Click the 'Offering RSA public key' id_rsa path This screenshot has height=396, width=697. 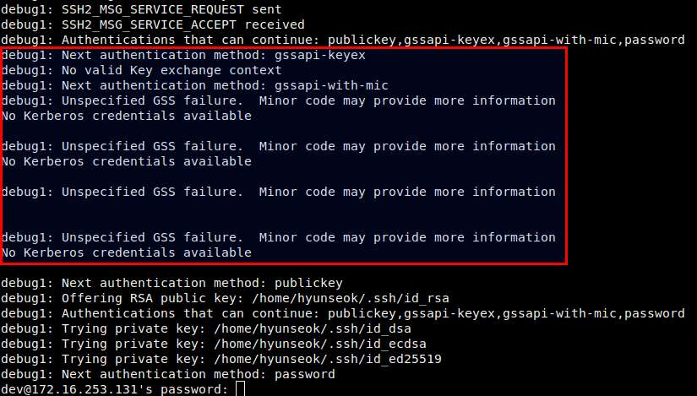[351, 298]
